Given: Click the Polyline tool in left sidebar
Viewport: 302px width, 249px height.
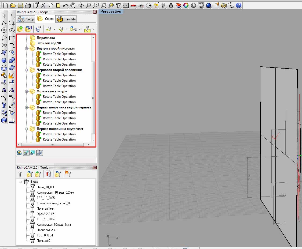Looking at the screenshot, I should [x=4, y=23].
